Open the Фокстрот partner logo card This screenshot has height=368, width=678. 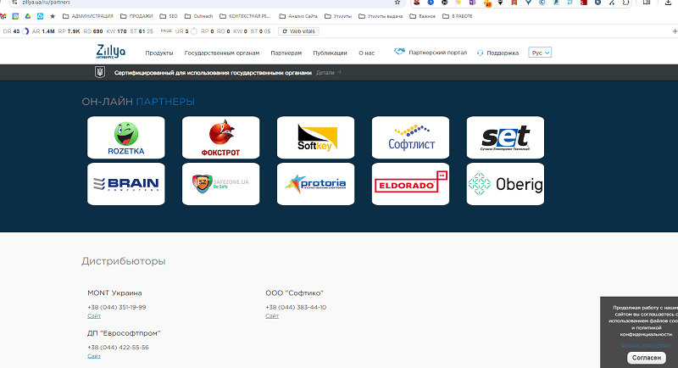[220, 137]
